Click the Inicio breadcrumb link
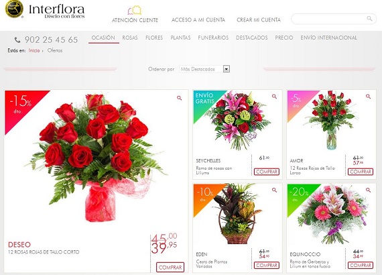The width and height of the screenshot is (382, 275). click(x=34, y=50)
